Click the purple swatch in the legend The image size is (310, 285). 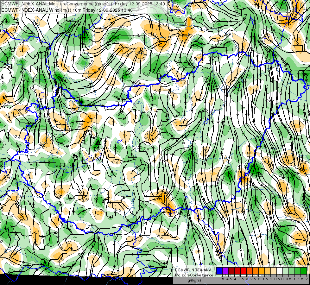pos(225,271)
